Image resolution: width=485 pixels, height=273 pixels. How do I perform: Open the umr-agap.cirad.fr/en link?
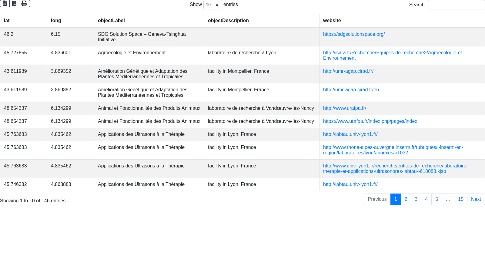[x=351, y=90]
